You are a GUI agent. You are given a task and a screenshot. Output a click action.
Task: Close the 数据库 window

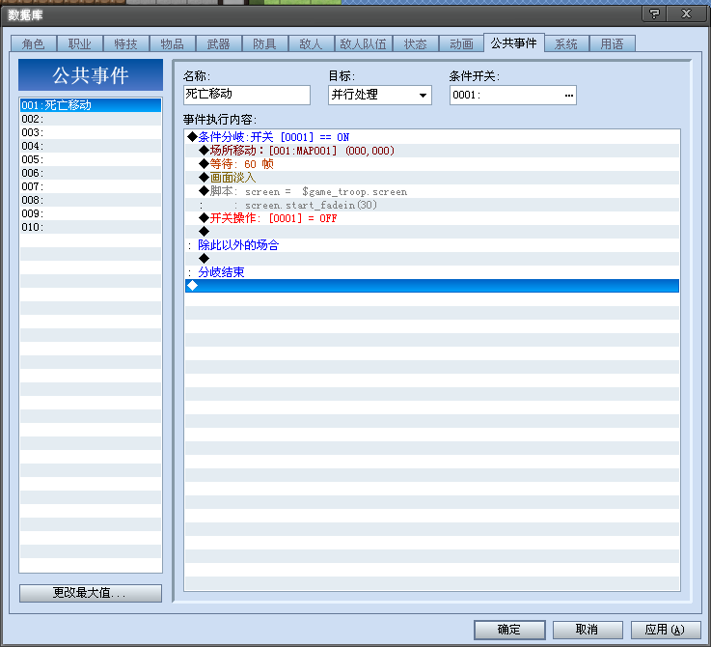[x=687, y=14]
